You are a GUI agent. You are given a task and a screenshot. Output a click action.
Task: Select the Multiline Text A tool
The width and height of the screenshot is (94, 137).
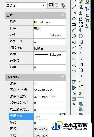pos(74,105)
